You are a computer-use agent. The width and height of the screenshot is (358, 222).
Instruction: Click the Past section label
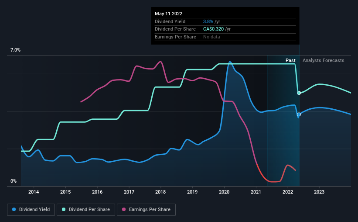(290, 60)
